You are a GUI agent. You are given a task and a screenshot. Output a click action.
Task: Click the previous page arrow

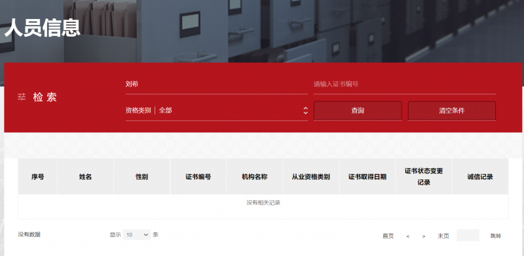pos(408,236)
